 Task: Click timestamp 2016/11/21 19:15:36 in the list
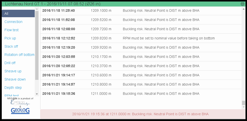59,94
